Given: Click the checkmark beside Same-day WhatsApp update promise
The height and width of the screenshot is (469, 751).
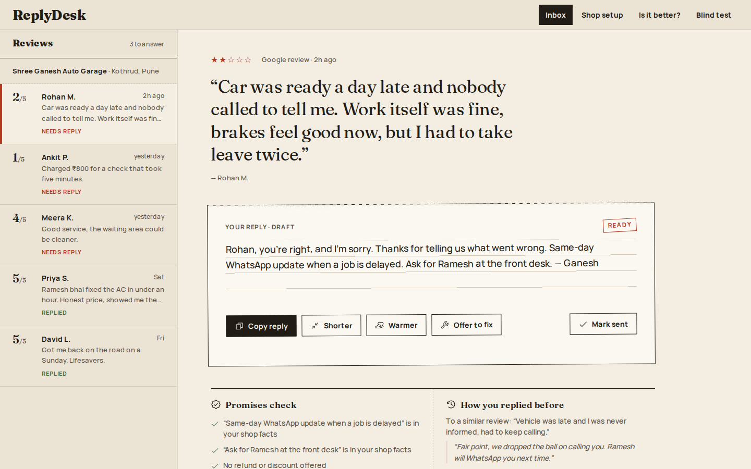Looking at the screenshot, I should 215,424.
